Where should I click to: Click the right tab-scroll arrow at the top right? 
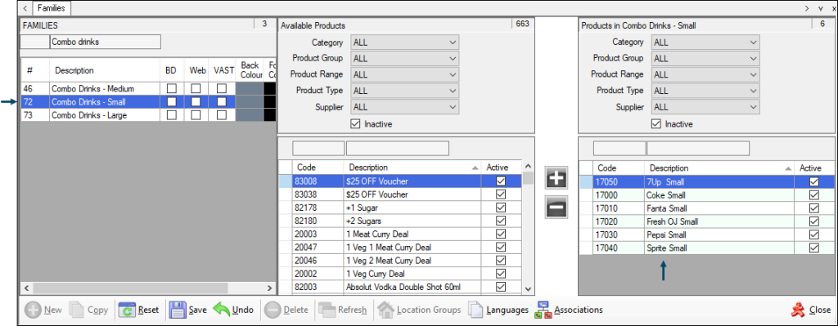tap(808, 8)
